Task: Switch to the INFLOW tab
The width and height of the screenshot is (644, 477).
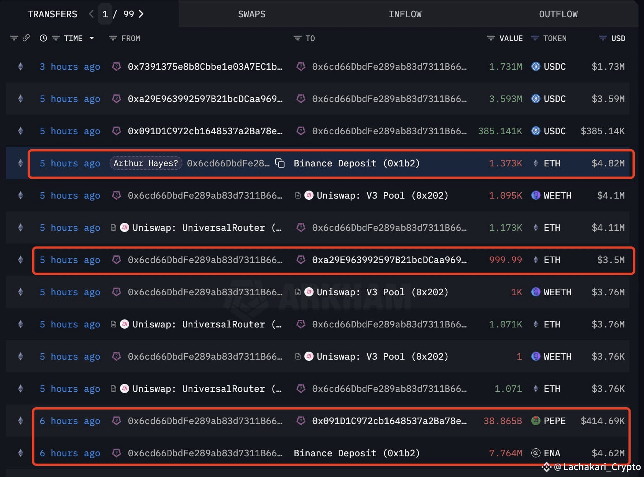Action: point(405,14)
